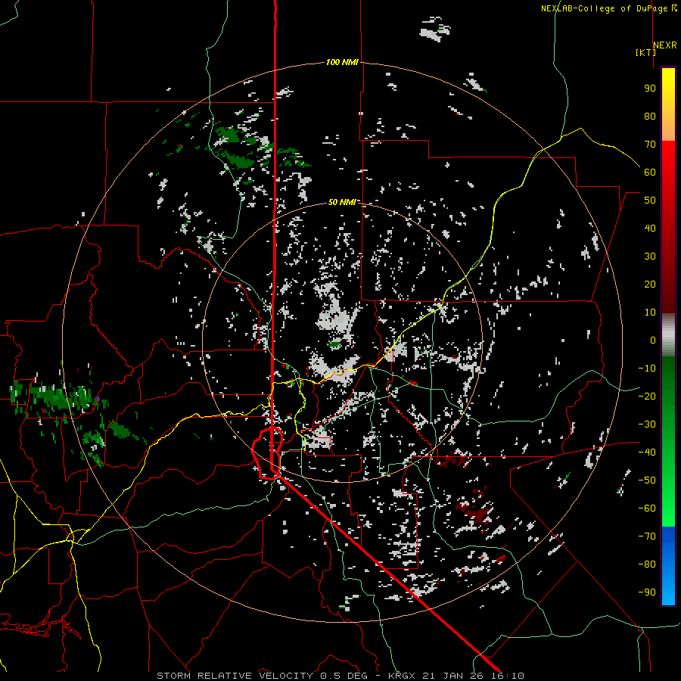The image size is (681, 681).
Task: Click the 50 NMI range ring label
Action: point(342,202)
